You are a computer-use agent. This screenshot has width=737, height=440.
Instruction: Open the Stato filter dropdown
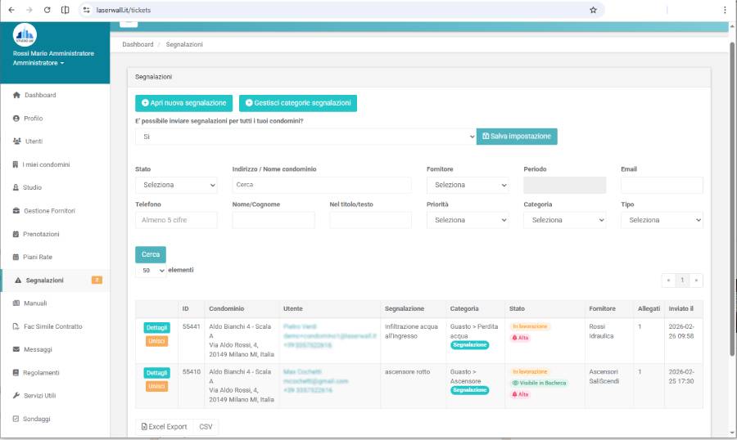176,185
